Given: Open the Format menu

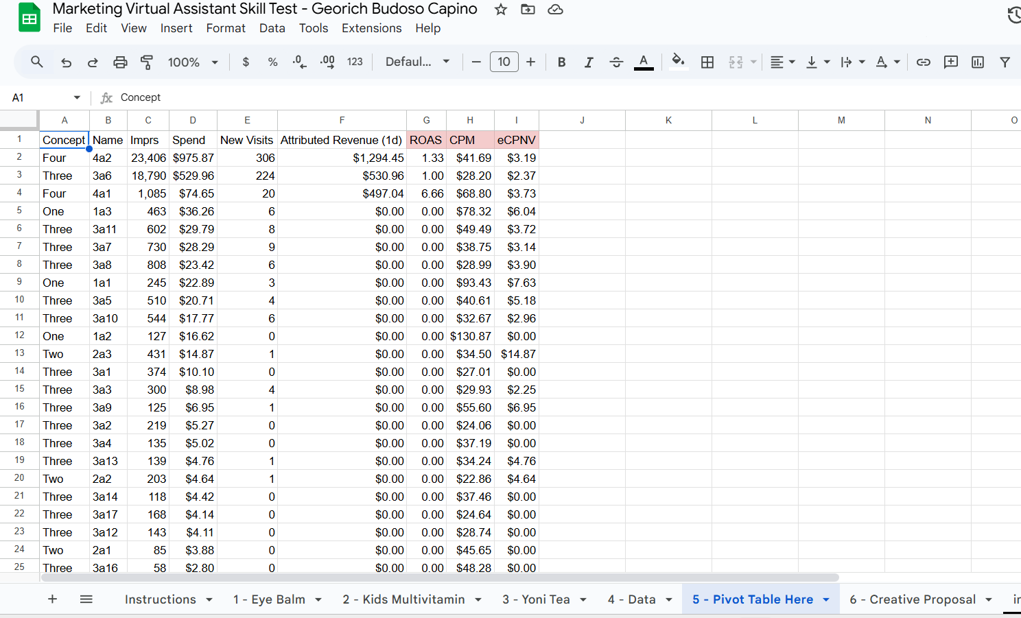Looking at the screenshot, I should point(226,28).
